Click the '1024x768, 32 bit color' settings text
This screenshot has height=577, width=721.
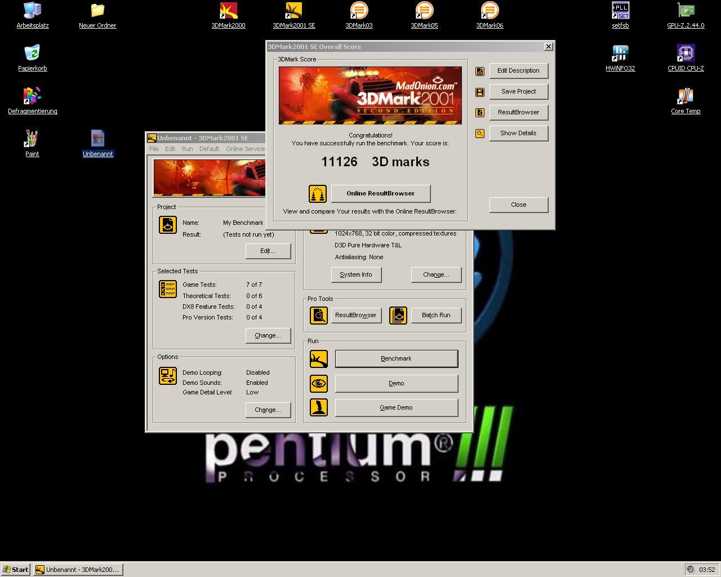[395, 233]
